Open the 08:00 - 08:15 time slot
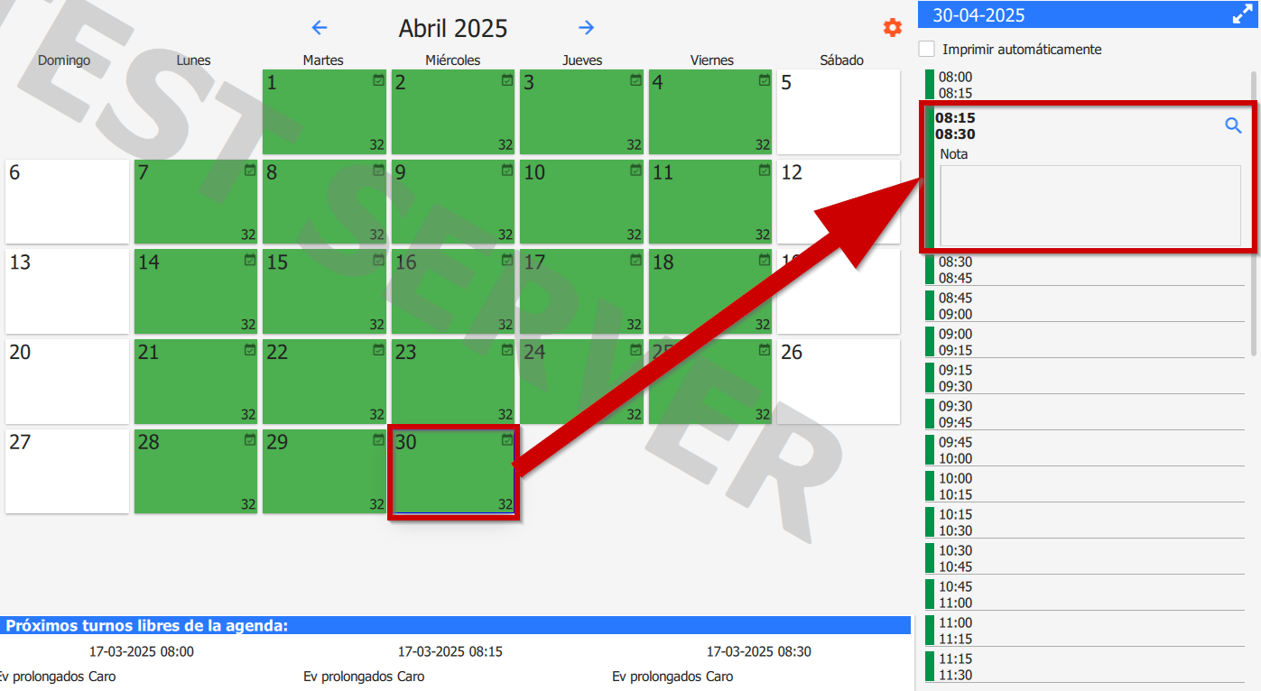The image size is (1261, 691). coord(1083,85)
